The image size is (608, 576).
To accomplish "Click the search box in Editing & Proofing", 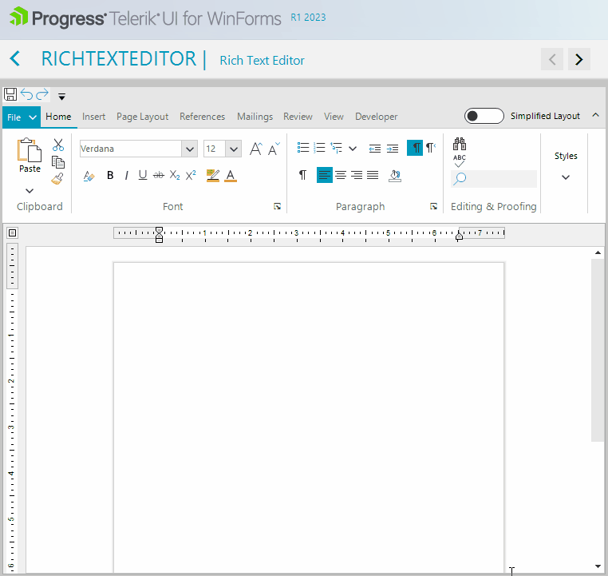I will (x=494, y=179).
